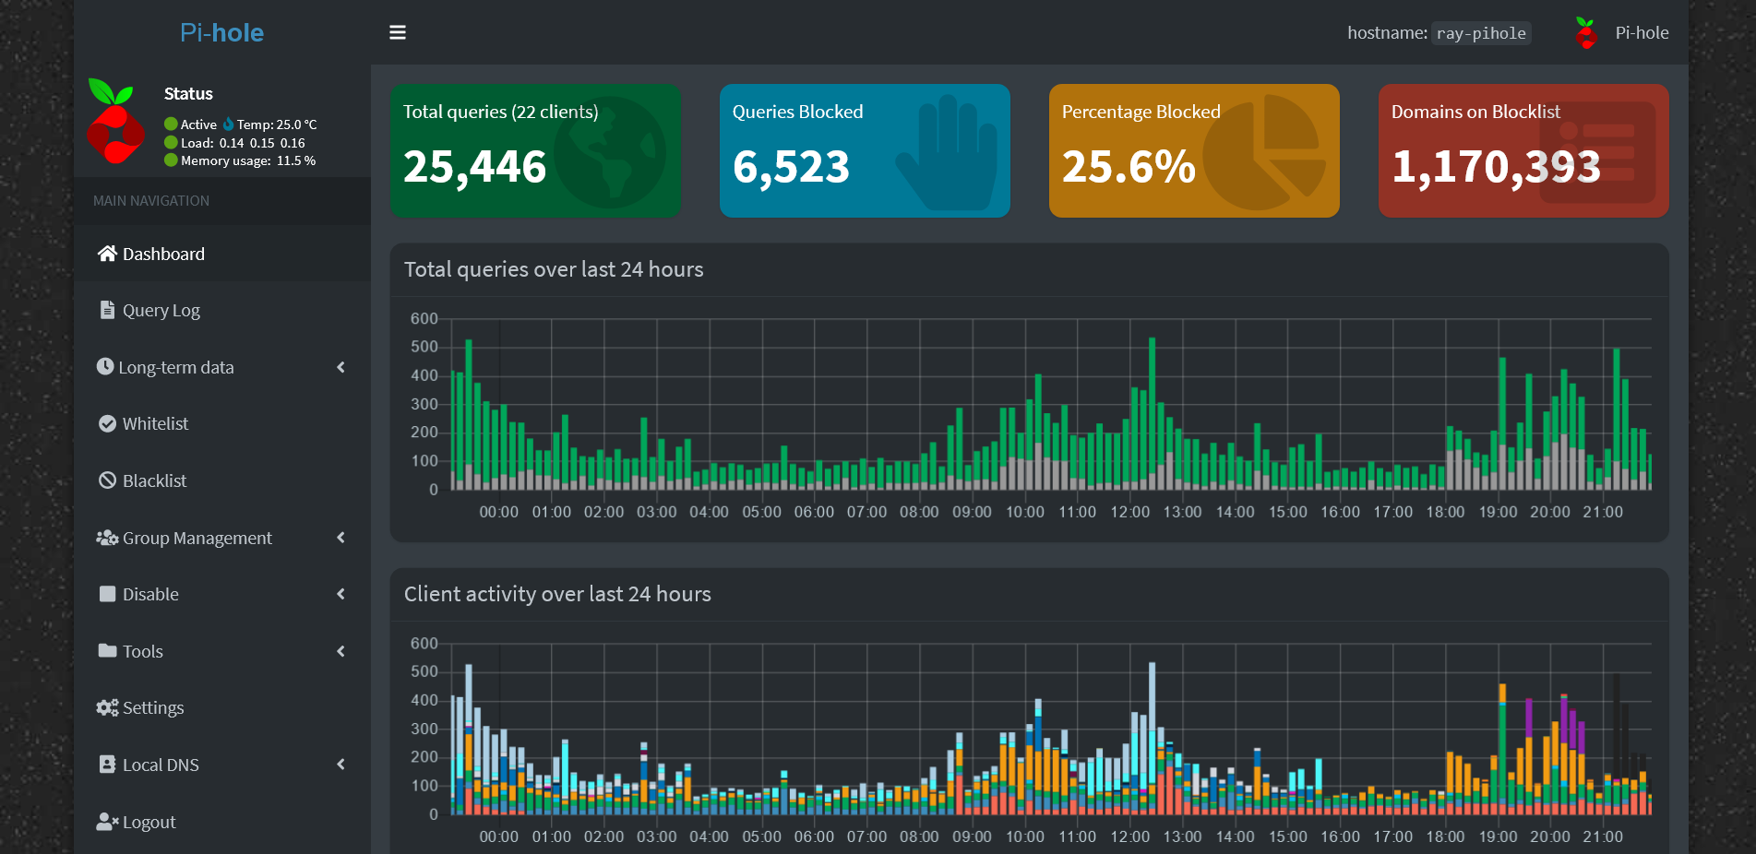Click the 25.6% percentage value

click(x=1129, y=167)
